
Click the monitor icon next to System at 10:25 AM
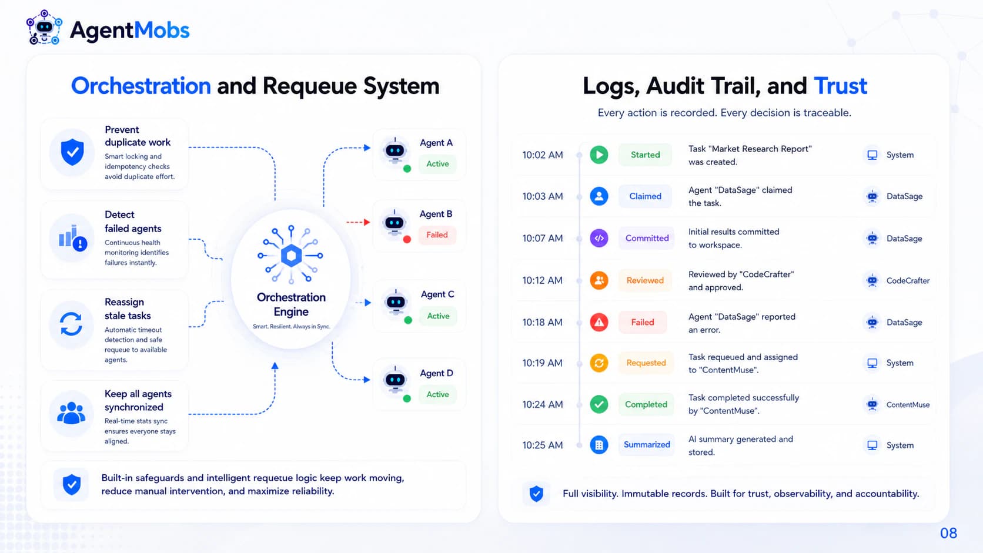872,445
